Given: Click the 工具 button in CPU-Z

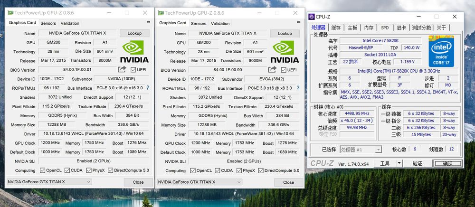Looking at the screenshot, I should (x=385, y=163).
